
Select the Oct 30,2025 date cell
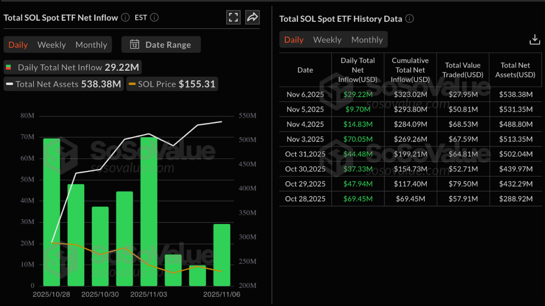click(305, 169)
